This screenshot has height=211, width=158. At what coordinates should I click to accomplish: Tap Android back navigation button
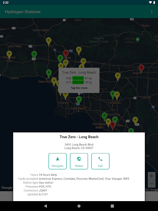coord(46,206)
